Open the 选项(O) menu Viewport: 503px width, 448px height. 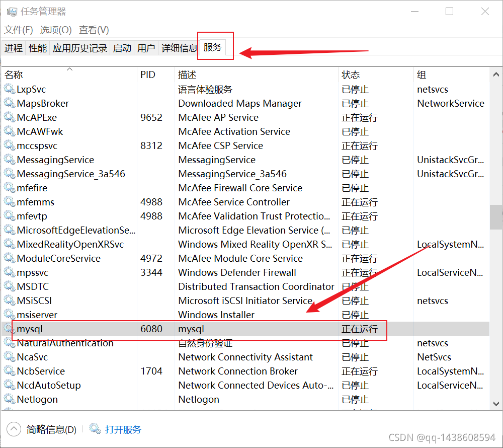pos(56,30)
